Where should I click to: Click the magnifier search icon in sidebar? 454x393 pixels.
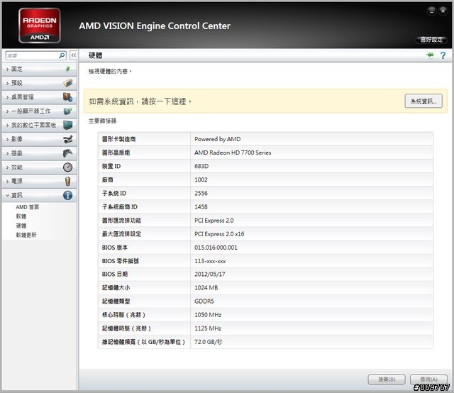62,55
